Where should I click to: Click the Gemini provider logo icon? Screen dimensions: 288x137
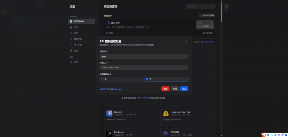109,113
